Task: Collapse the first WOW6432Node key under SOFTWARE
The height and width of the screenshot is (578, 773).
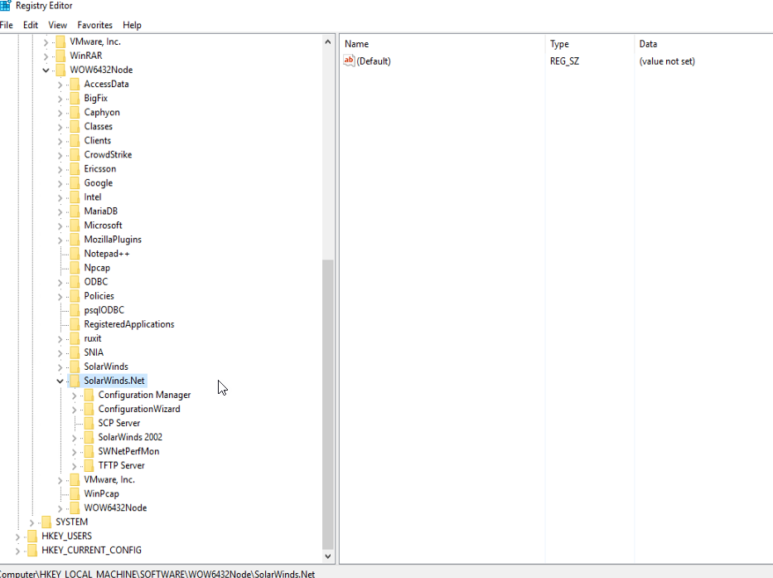Action: pyautogui.click(x=46, y=70)
